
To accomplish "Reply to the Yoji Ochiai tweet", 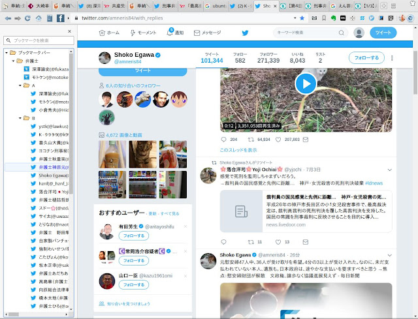I will click(223, 242).
